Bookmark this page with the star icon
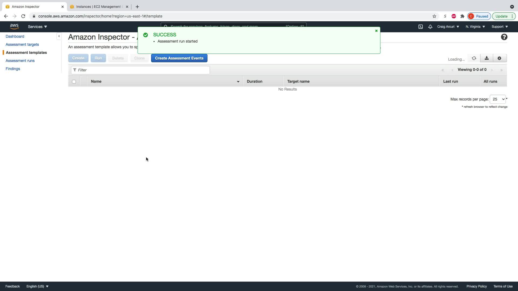518x291 pixels. tap(434, 16)
